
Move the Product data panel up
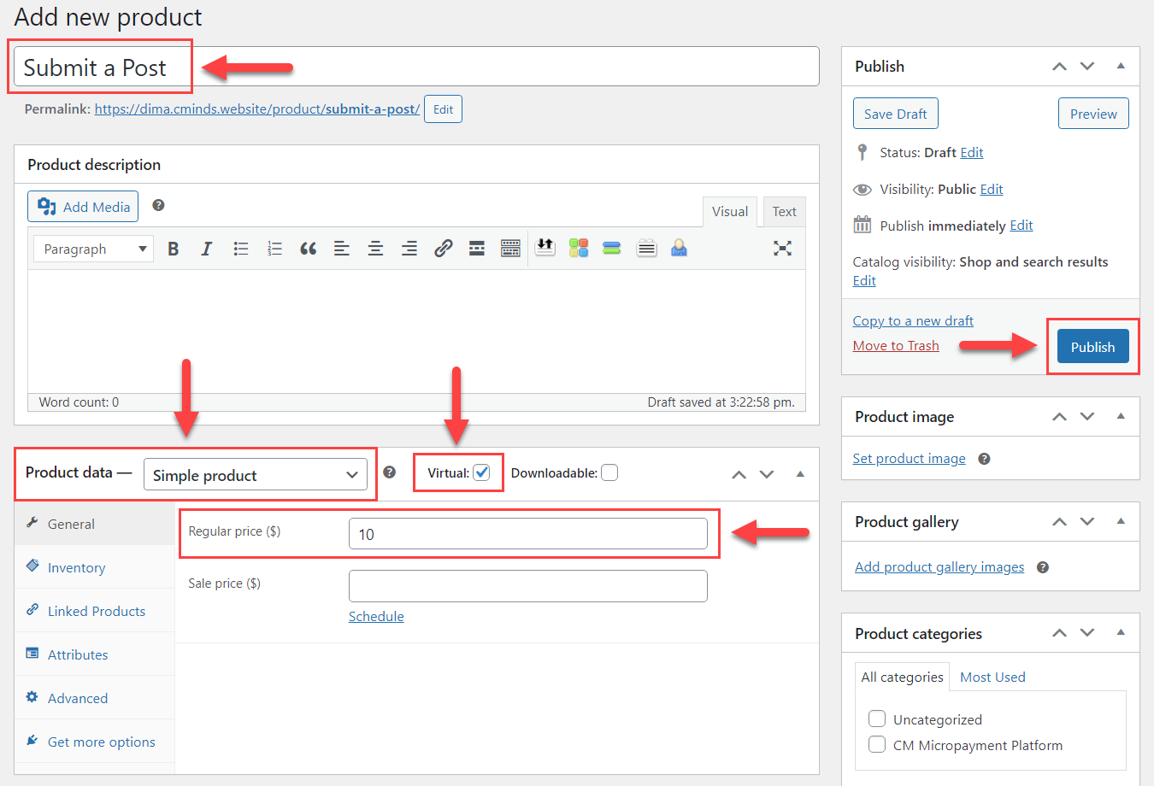[x=739, y=474]
